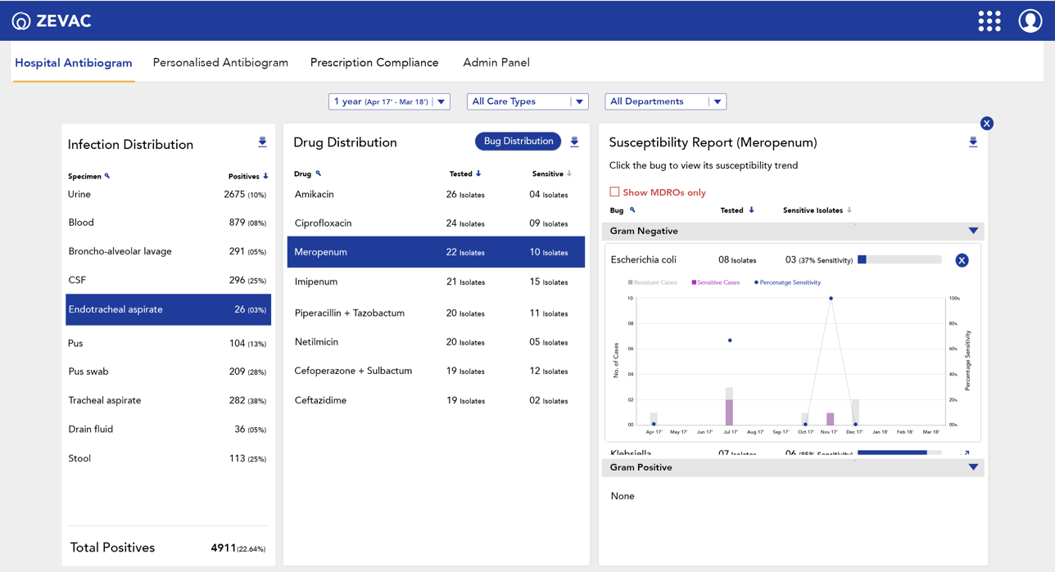The image size is (1055, 572).
Task: Click Escherichia coli sensitivity progress bar
Action: click(x=899, y=260)
